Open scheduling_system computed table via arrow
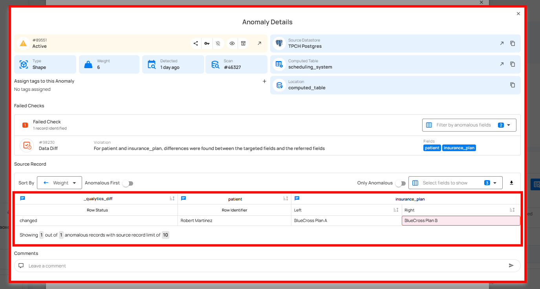This screenshot has width=540, height=289. coord(502,64)
